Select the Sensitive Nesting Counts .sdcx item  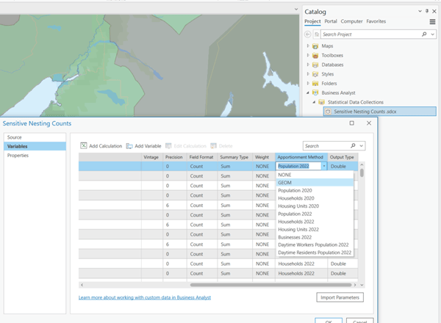[380, 112]
